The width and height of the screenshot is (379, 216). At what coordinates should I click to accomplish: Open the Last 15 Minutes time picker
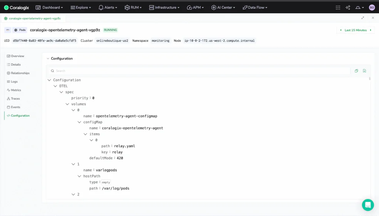[356, 30]
